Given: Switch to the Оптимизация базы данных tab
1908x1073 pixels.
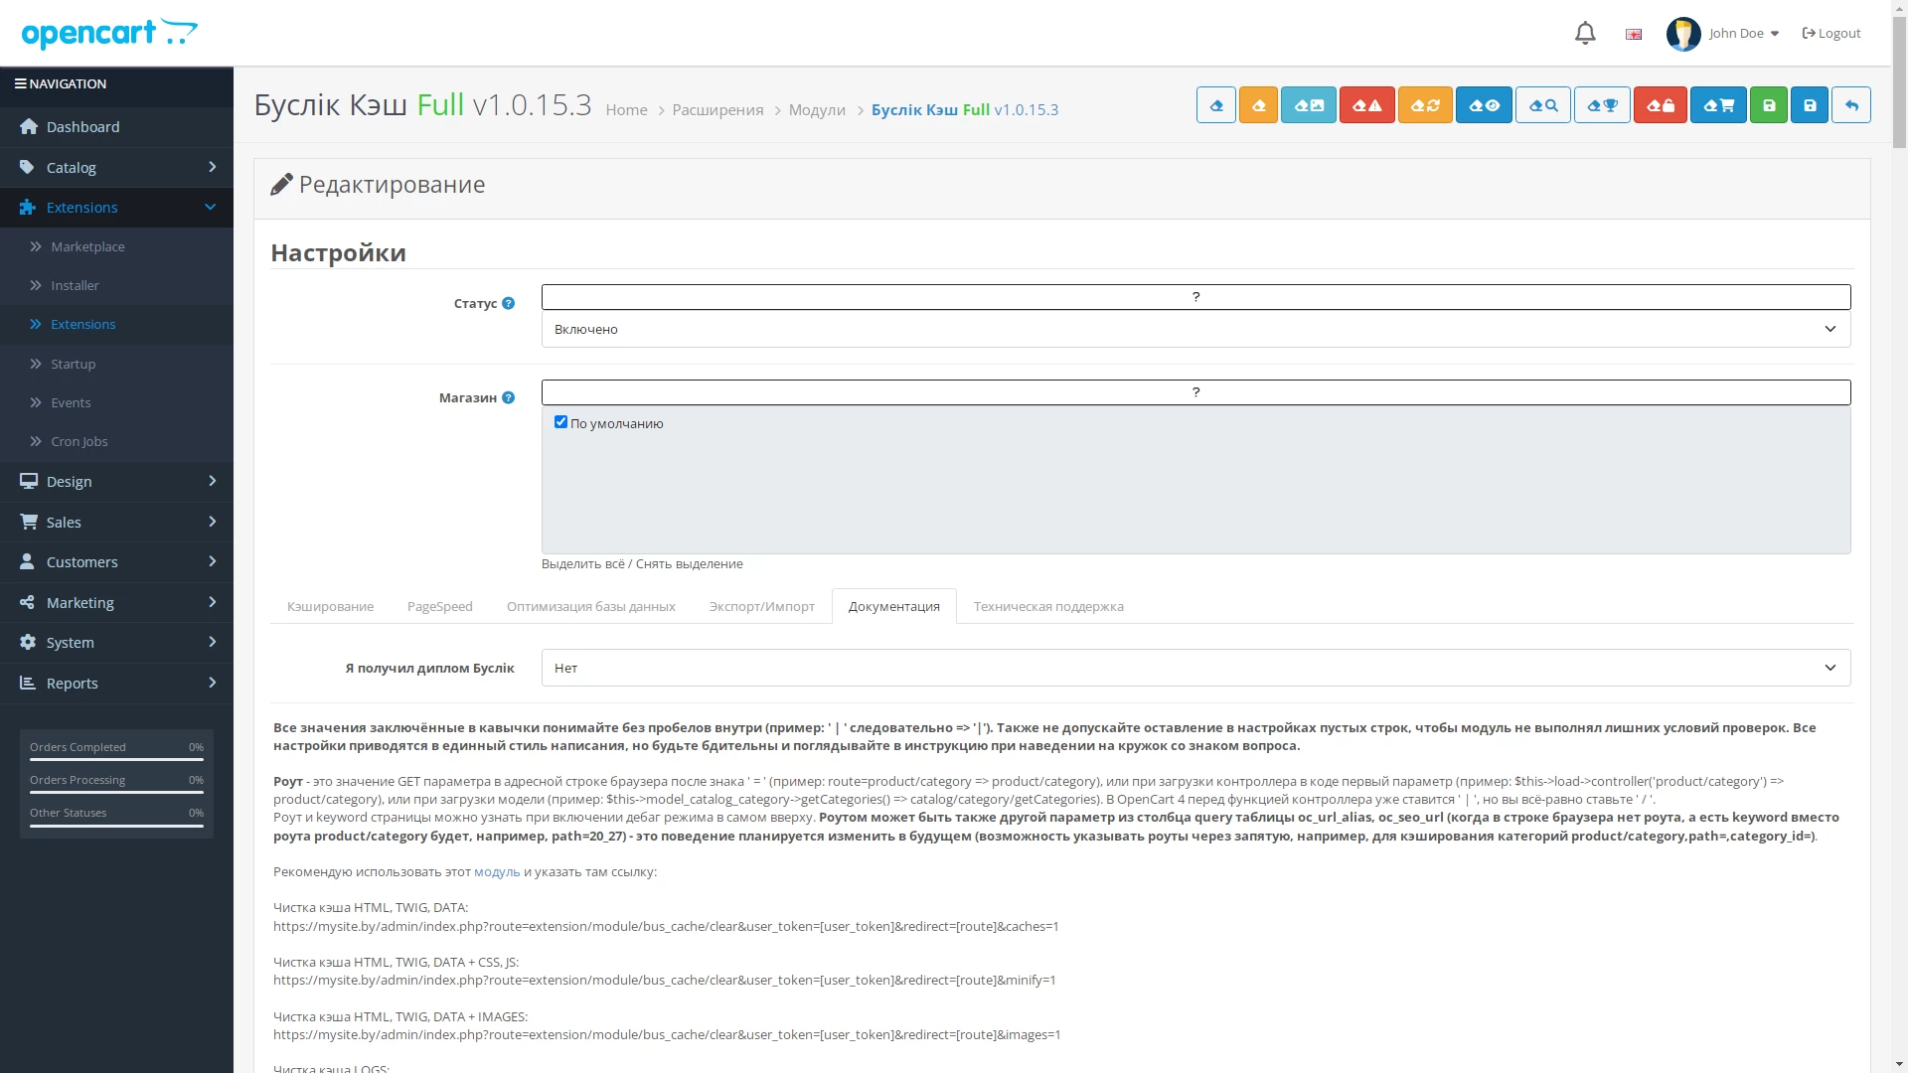Looking at the screenshot, I should 590,606.
